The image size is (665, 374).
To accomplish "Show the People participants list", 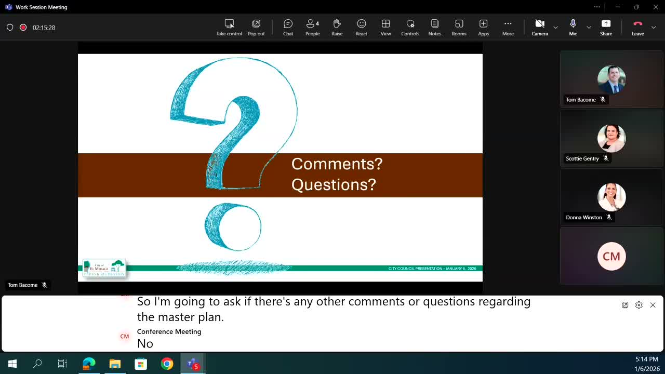I will coord(312,28).
